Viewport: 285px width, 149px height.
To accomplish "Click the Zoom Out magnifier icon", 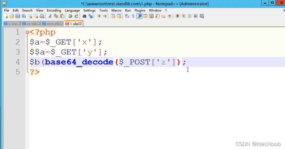I will click(x=105, y=16).
